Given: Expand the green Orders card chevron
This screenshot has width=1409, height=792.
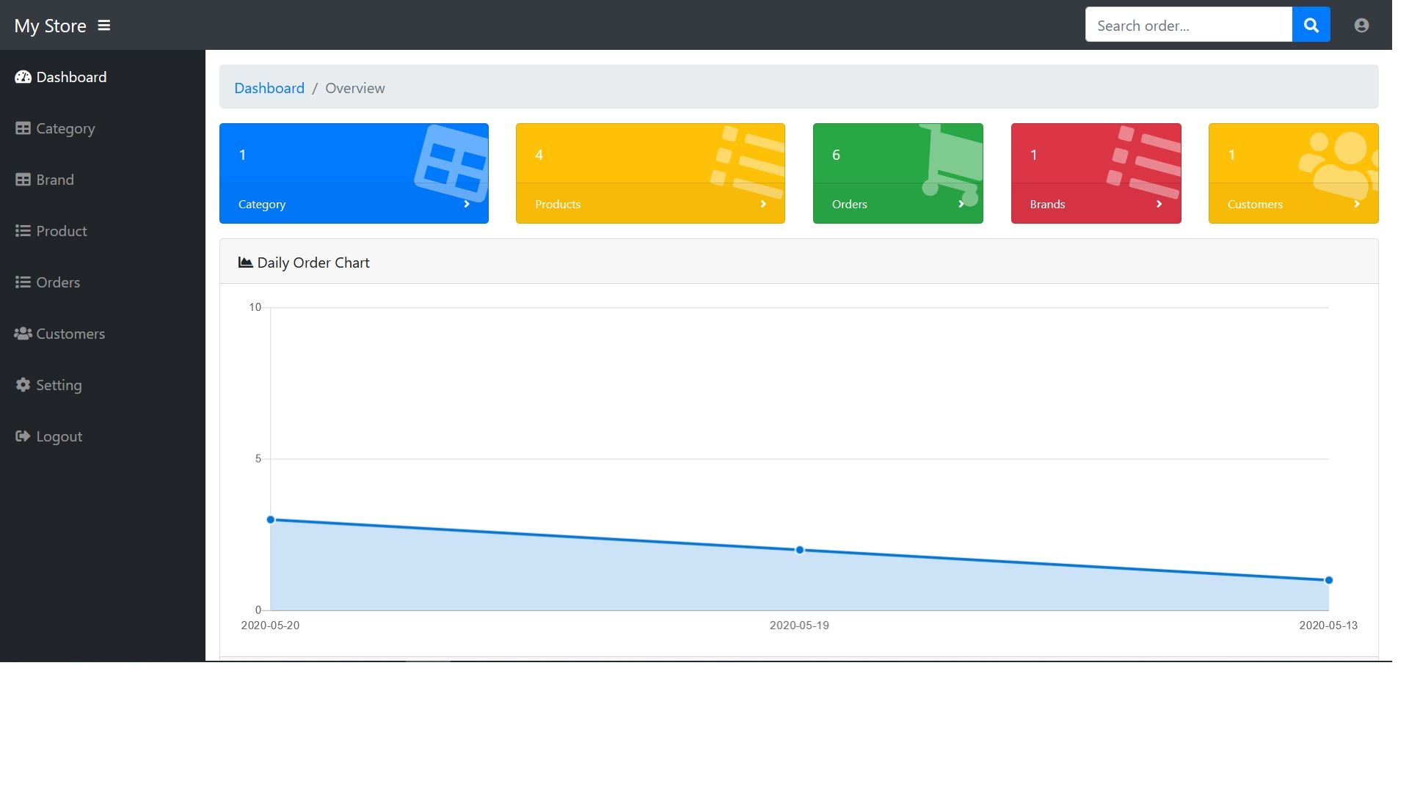Looking at the screenshot, I should (x=961, y=204).
